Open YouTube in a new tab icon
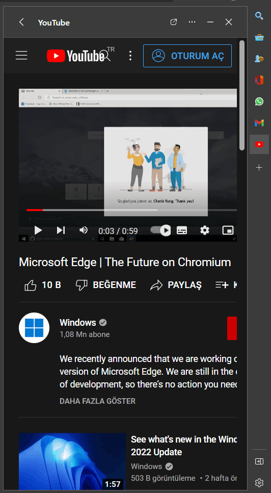The width and height of the screenshot is (271, 493). click(173, 22)
